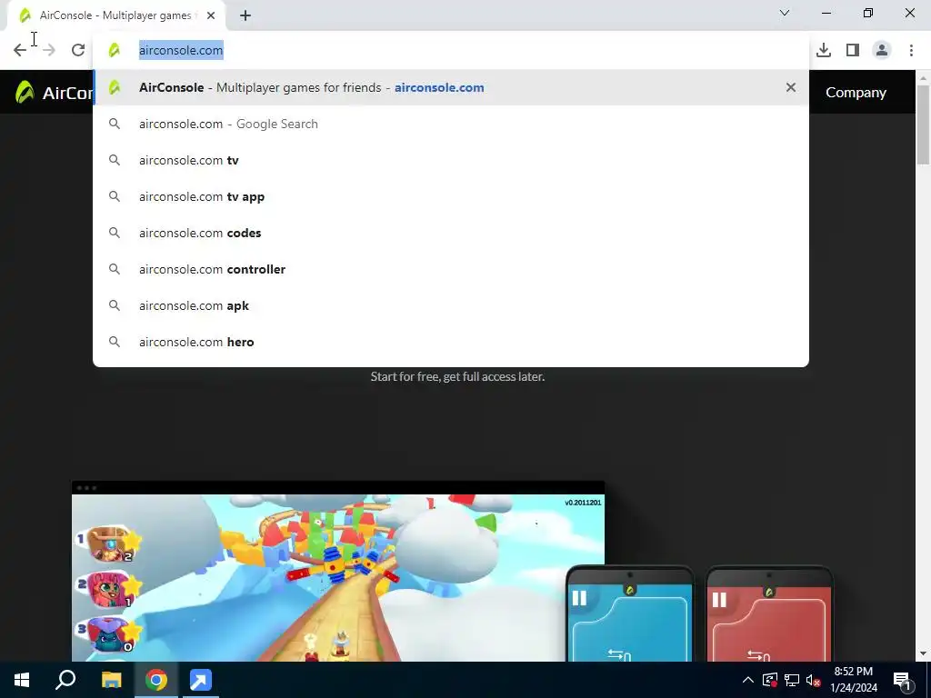Open File Explorer from the taskbar

[x=111, y=680]
